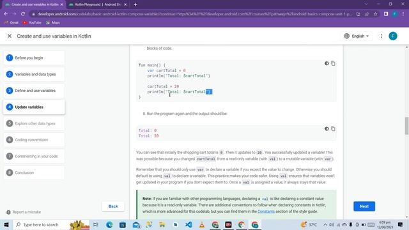
Task: Close the Create and use variables tab
Action: (x=61, y=4)
